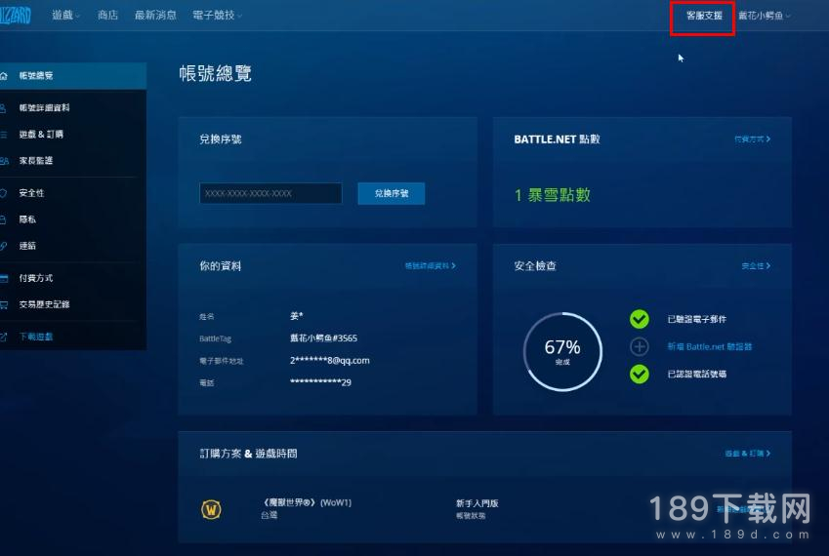829x556 pixels.
Task: Go to 客服支援 in the top bar
Action: [703, 16]
